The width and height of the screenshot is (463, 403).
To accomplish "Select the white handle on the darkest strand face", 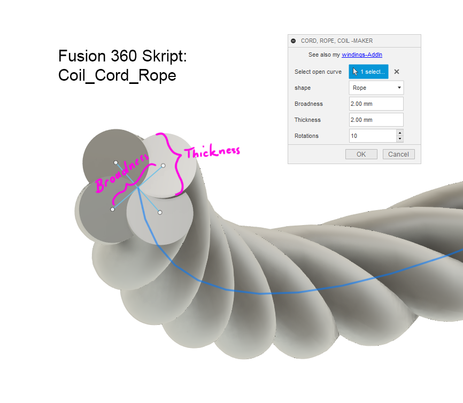I will click(115, 162).
